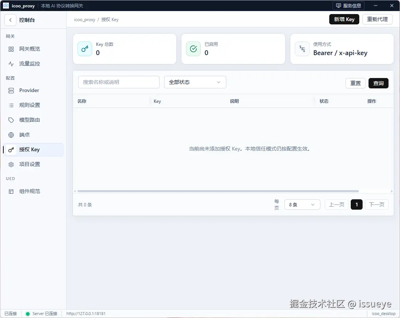This screenshot has width=400, height=318.
Task: Open the 8 条 per-page dropdown
Action: (302, 205)
